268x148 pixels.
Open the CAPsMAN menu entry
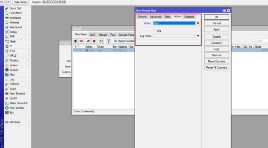pyautogui.click(x=16, y=13)
